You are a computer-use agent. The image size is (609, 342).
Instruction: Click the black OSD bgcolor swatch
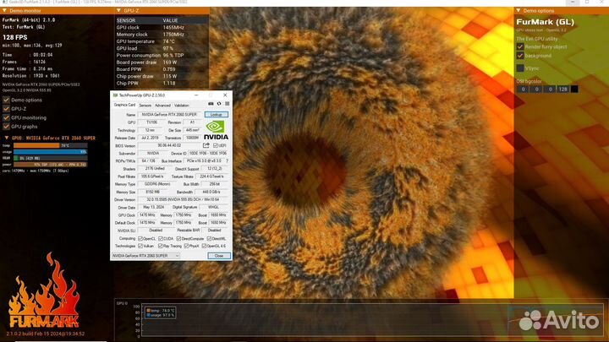pos(574,90)
